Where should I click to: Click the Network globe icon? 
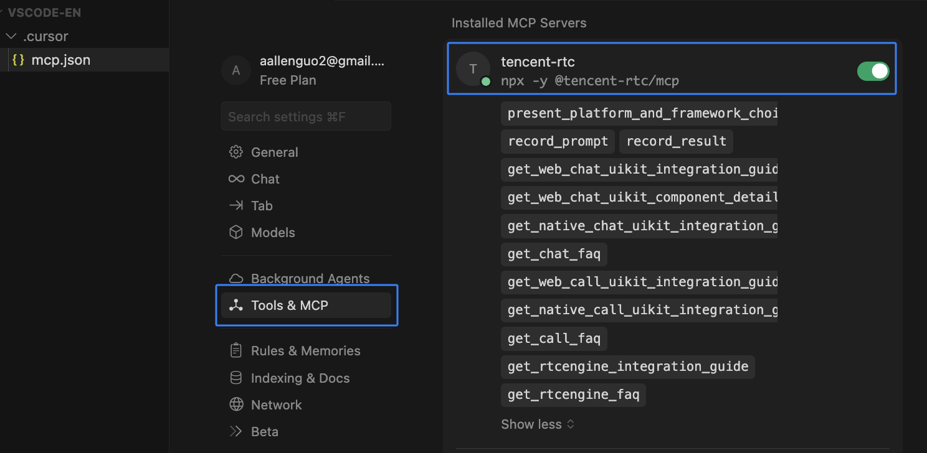click(x=236, y=404)
